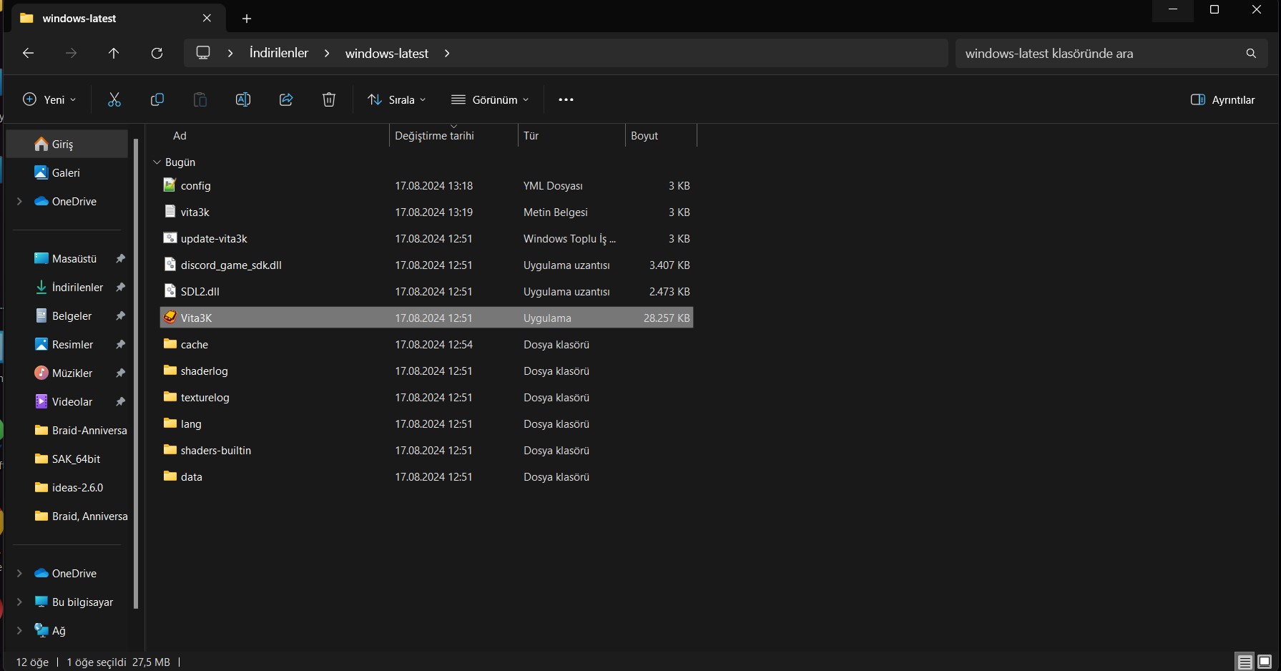This screenshot has width=1281, height=671.
Task: Navigate back with the left arrow
Action: [28, 53]
